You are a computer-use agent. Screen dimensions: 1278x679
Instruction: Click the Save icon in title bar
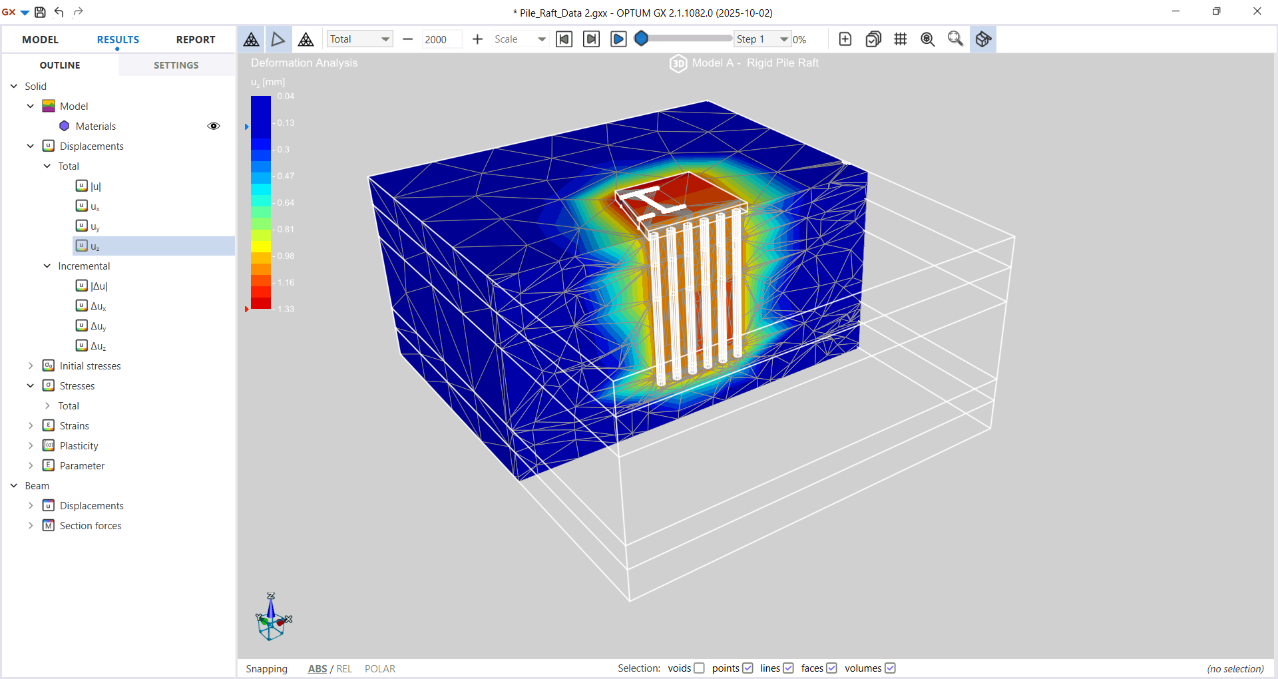click(40, 12)
